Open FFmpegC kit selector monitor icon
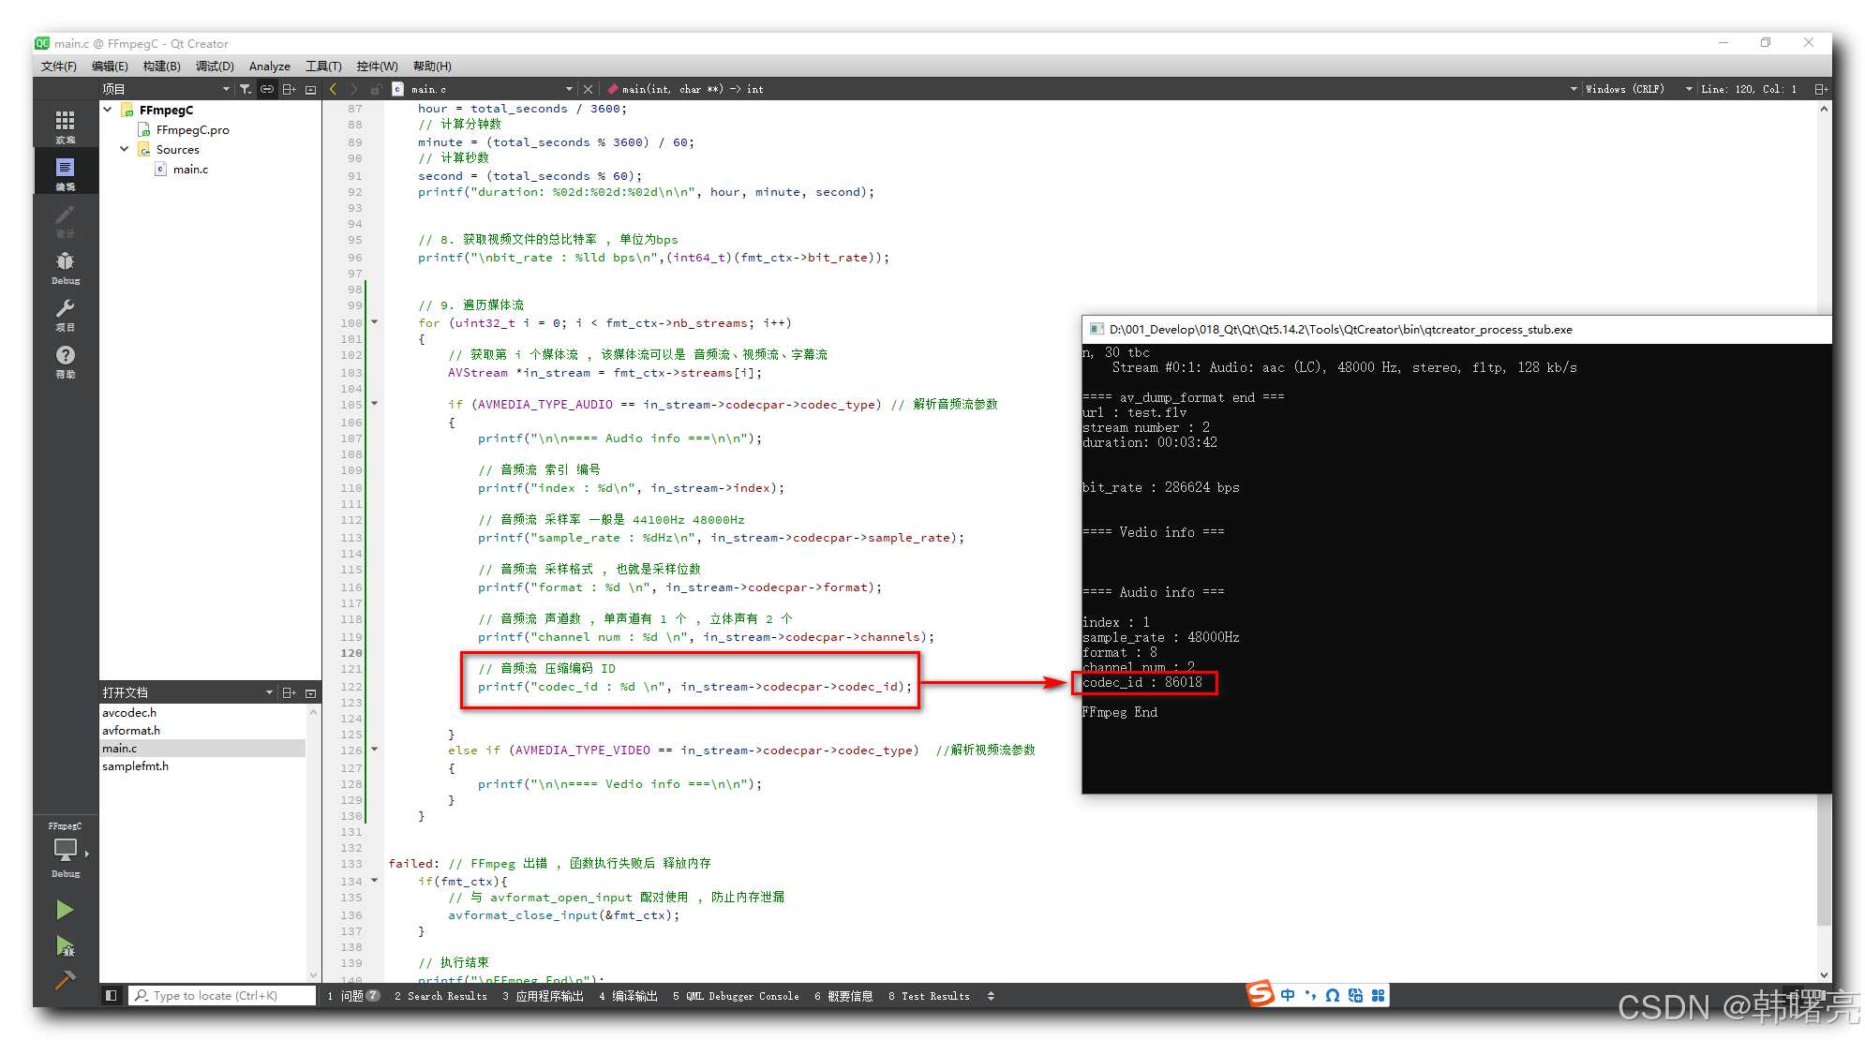This screenshot has width=1865, height=1040. [x=66, y=851]
